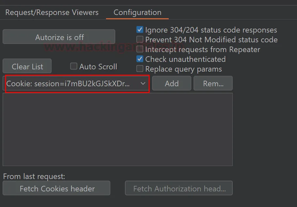The width and height of the screenshot is (297, 207).
Task: Click the Add header button
Action: pyautogui.click(x=172, y=84)
